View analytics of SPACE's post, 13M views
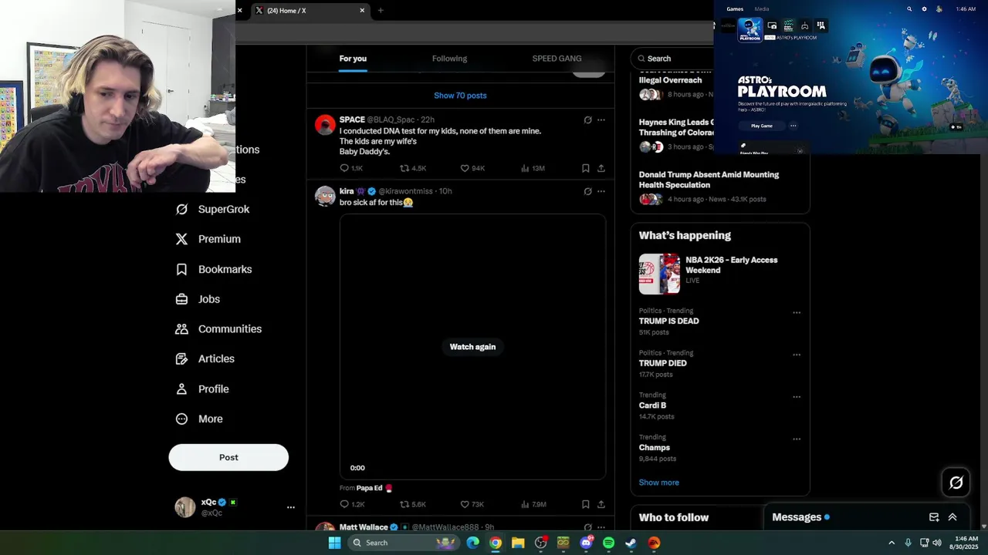The width and height of the screenshot is (988, 555). pos(533,168)
